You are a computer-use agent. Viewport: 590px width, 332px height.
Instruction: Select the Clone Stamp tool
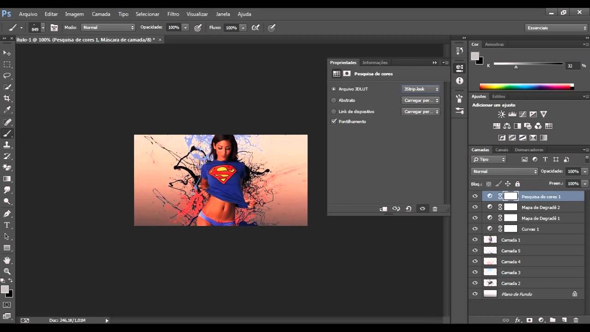point(7,145)
